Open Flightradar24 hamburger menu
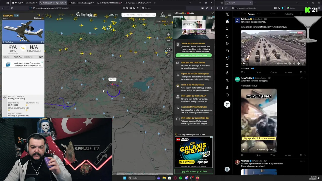322x181 pixels. click(170, 15)
